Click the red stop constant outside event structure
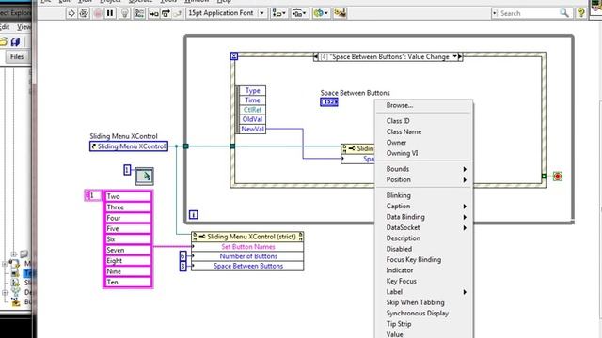This screenshot has width=602, height=338. [x=558, y=177]
